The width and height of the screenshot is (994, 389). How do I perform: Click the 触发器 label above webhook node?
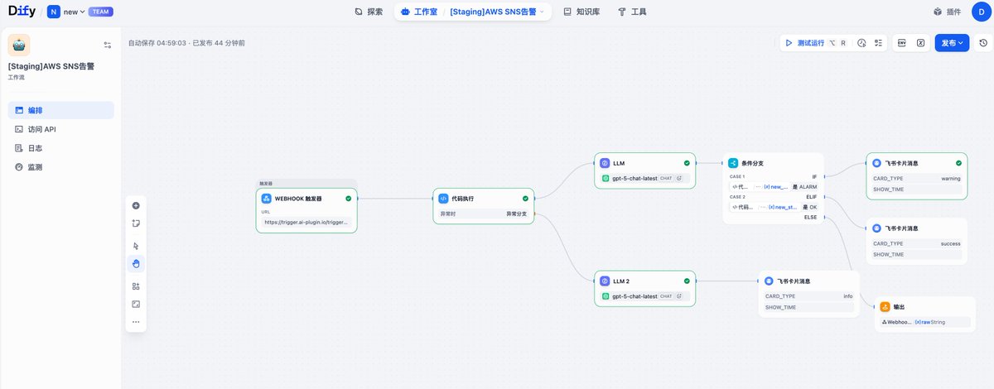(x=266, y=183)
